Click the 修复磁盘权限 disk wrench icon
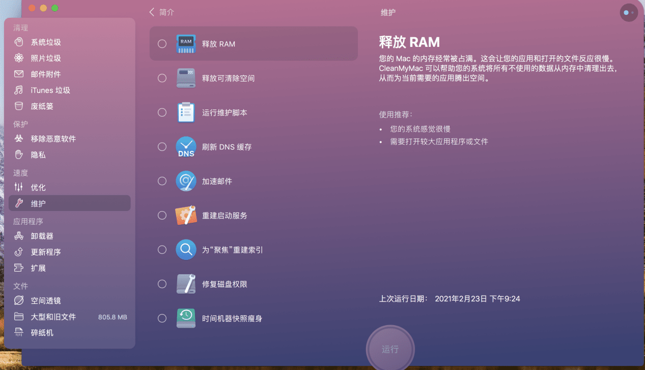 click(x=186, y=284)
